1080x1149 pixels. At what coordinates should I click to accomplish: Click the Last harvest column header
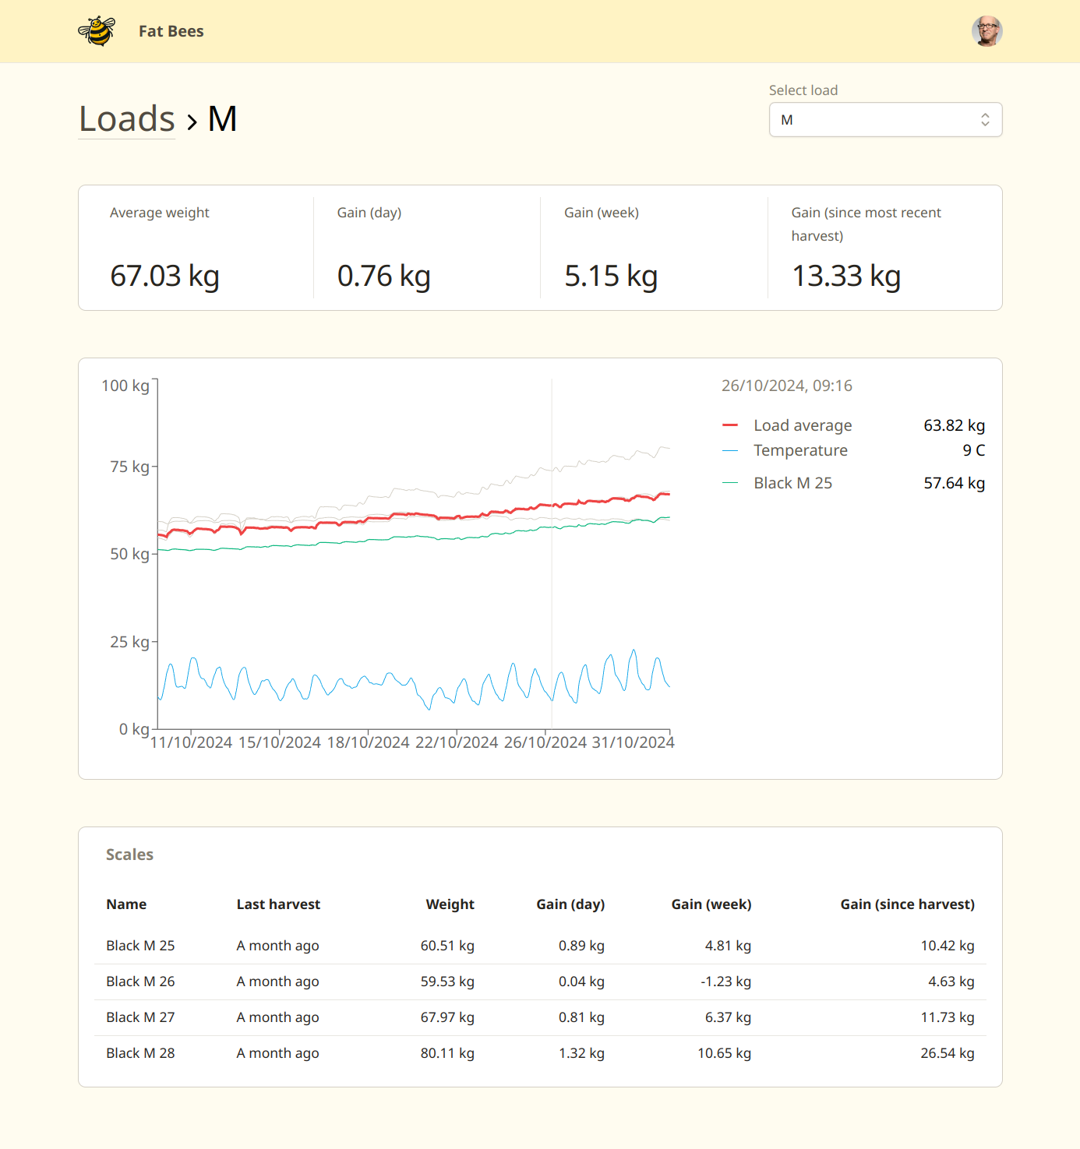tap(278, 904)
